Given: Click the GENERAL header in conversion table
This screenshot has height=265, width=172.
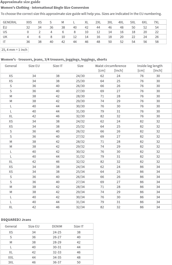Looking at the screenshot, I should click(x=10, y=22).
